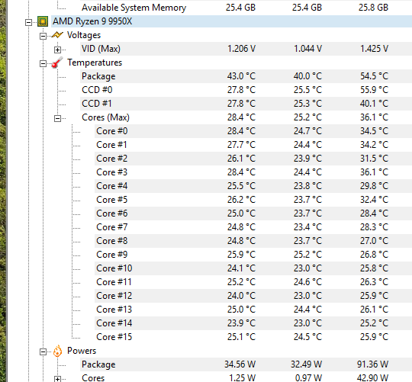
Task: Select the Package power row
Action: pyautogui.click(x=246, y=364)
